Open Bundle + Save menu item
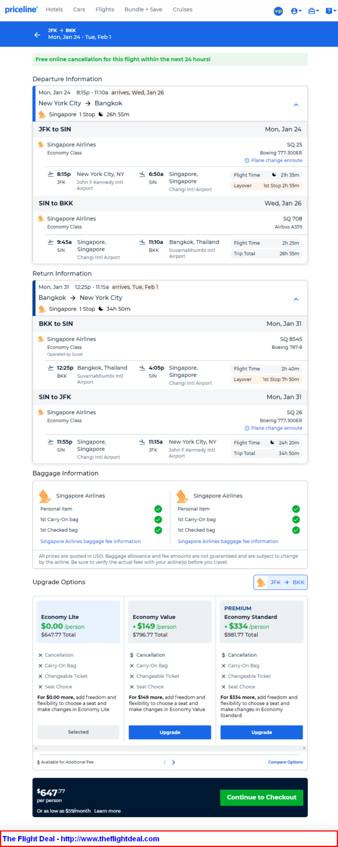Image resolution: width=338 pixels, height=847 pixels. (x=143, y=10)
